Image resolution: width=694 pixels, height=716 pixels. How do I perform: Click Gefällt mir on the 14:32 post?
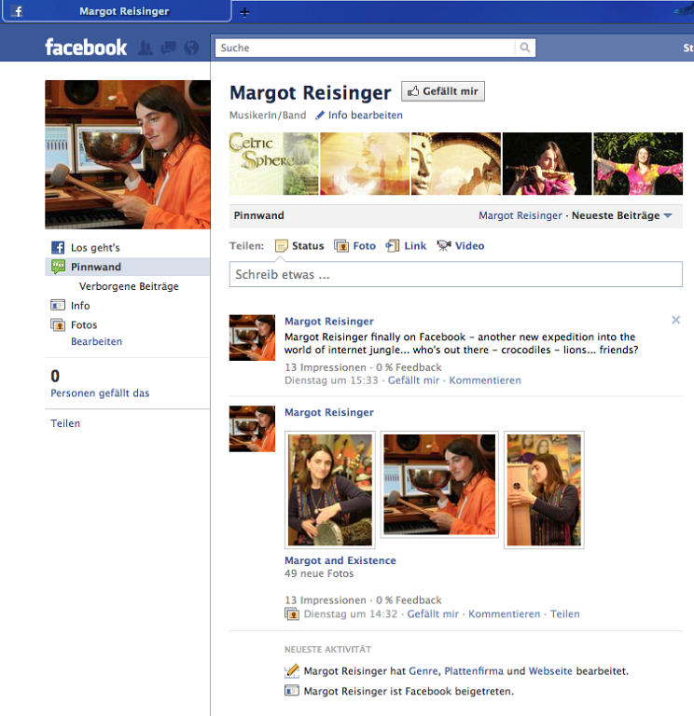click(432, 613)
